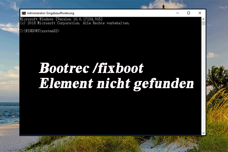The image size is (228, 152).
Task: Minimize the Eingabeaufforderung window
Action: (x=177, y=13)
